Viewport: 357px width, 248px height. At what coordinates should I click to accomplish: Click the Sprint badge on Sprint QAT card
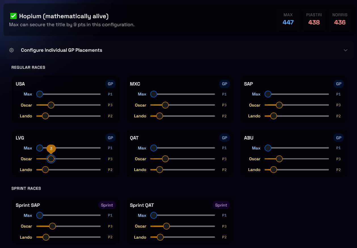[221, 205]
